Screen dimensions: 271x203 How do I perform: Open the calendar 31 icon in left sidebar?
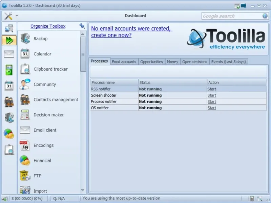(x=9, y=86)
